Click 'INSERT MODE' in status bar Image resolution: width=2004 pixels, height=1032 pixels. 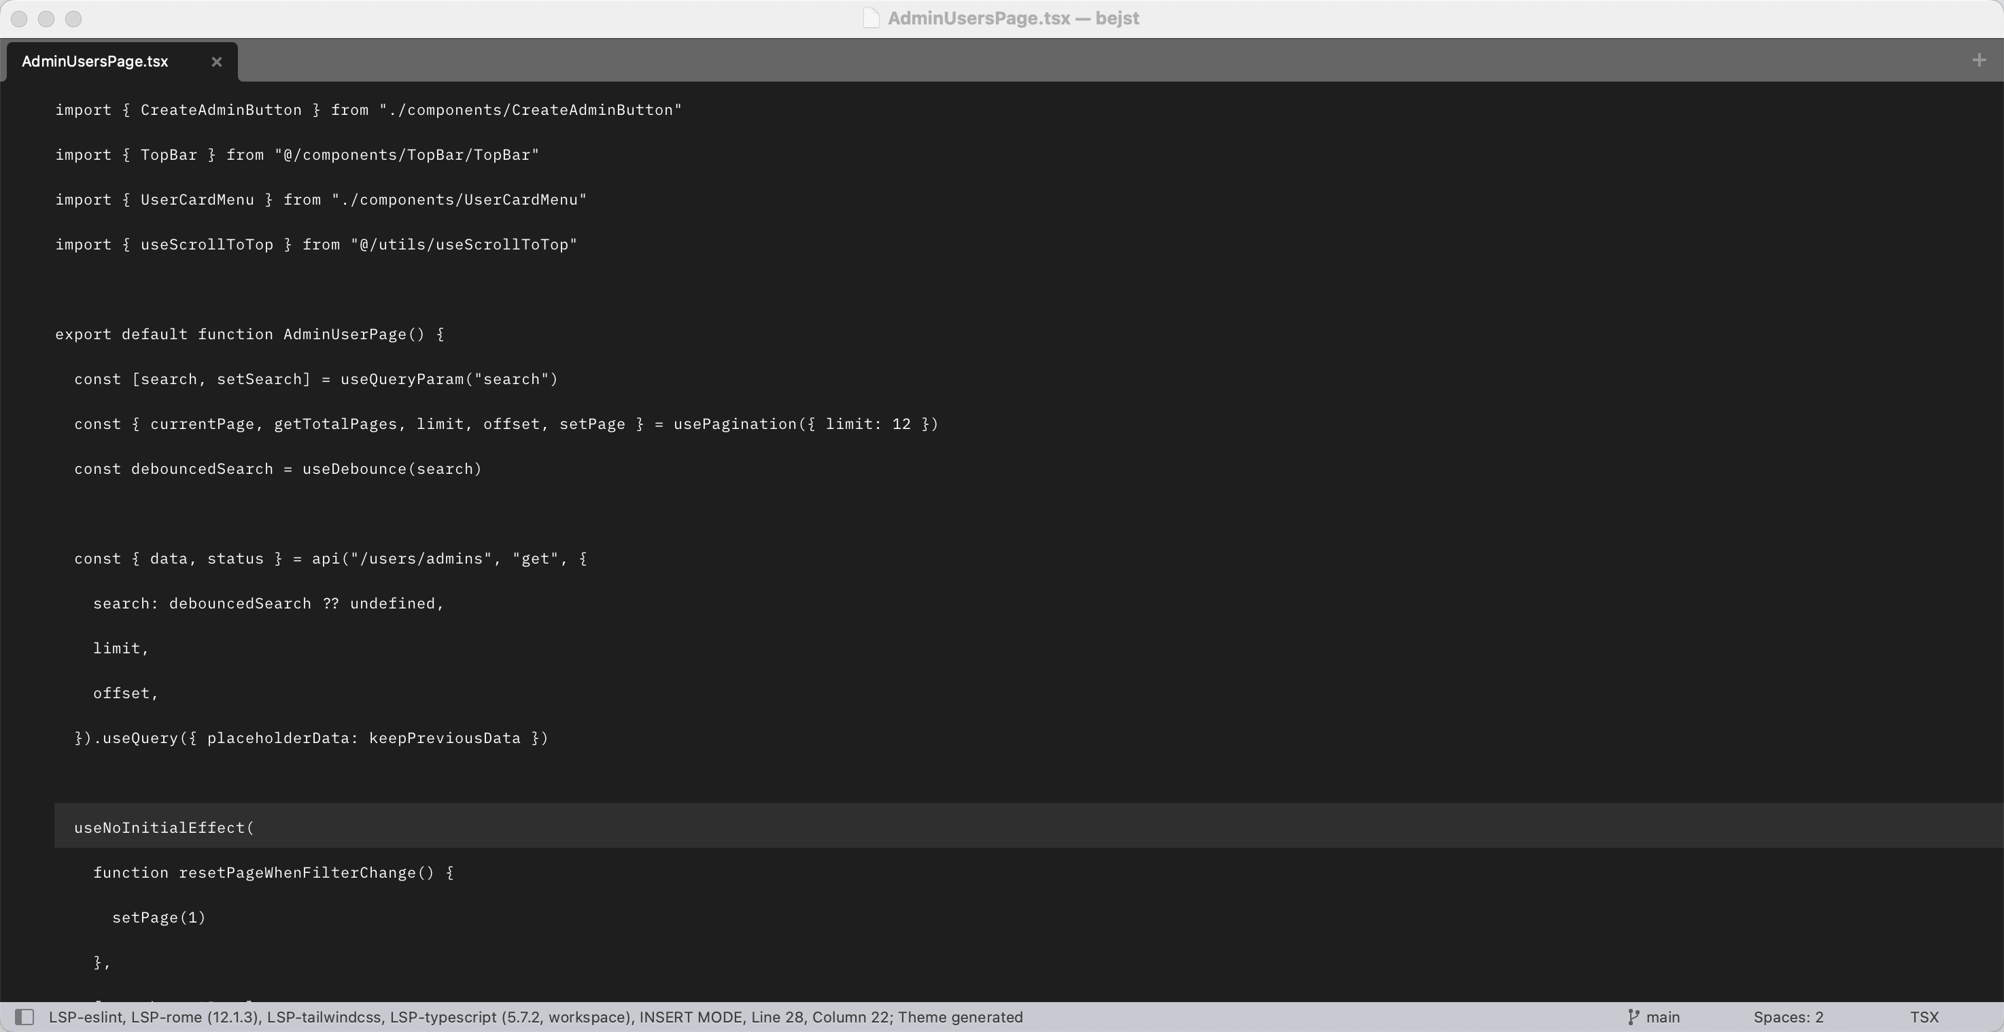691,1017
